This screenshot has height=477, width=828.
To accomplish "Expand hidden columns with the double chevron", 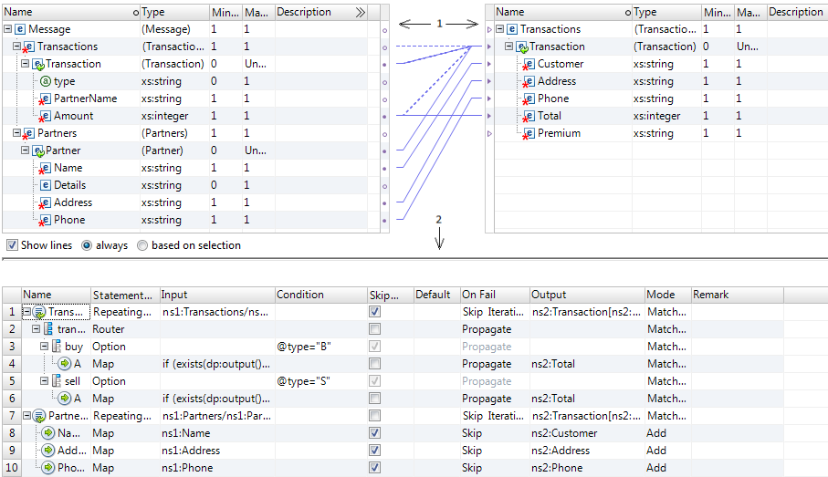I will pos(360,13).
